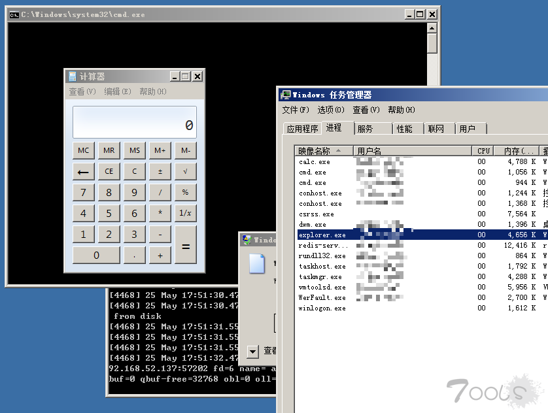Click the blank document icon in the dialog
The width and height of the screenshot is (548, 413).
tap(257, 263)
